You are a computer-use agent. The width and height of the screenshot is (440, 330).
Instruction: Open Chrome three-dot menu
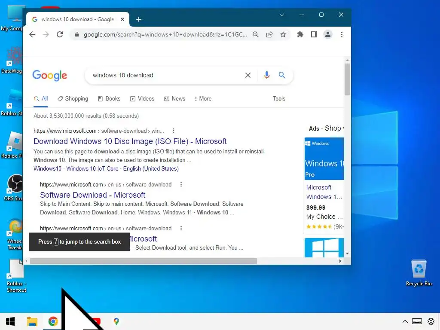click(x=342, y=34)
